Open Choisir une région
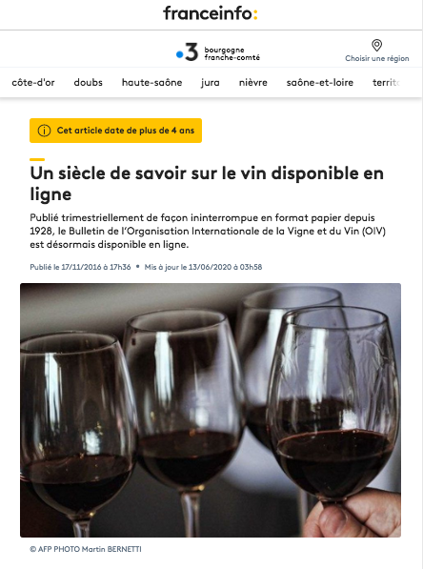The height and width of the screenshot is (569, 423). point(377,58)
